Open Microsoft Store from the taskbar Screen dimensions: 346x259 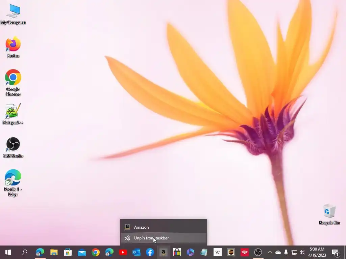pyautogui.click(x=68, y=252)
